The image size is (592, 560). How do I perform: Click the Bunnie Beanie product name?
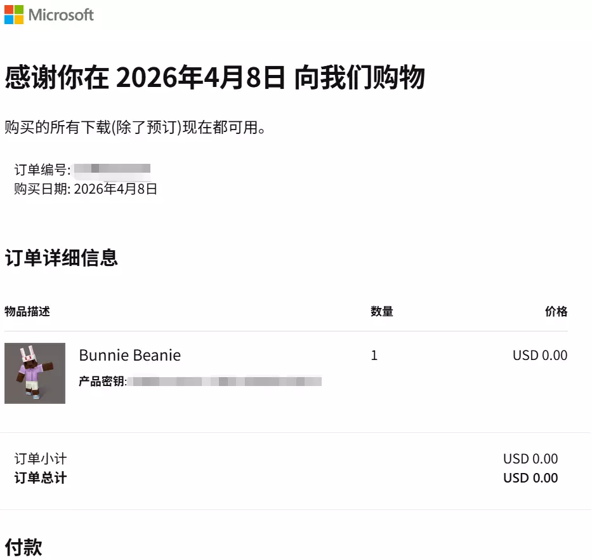point(129,356)
